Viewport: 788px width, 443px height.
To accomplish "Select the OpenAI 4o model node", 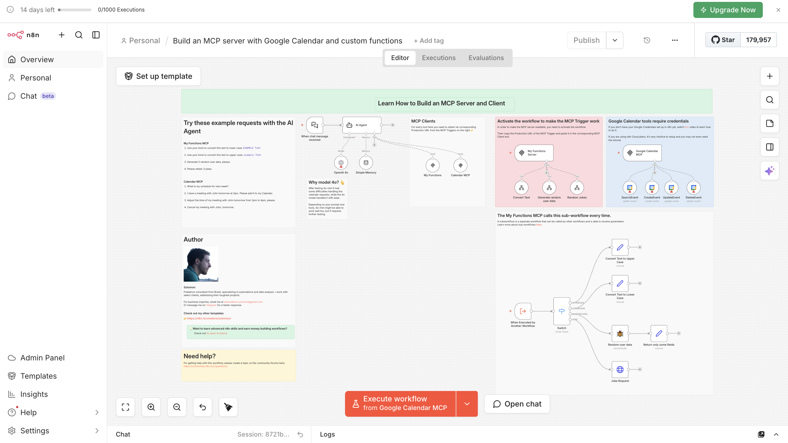I will tap(341, 163).
